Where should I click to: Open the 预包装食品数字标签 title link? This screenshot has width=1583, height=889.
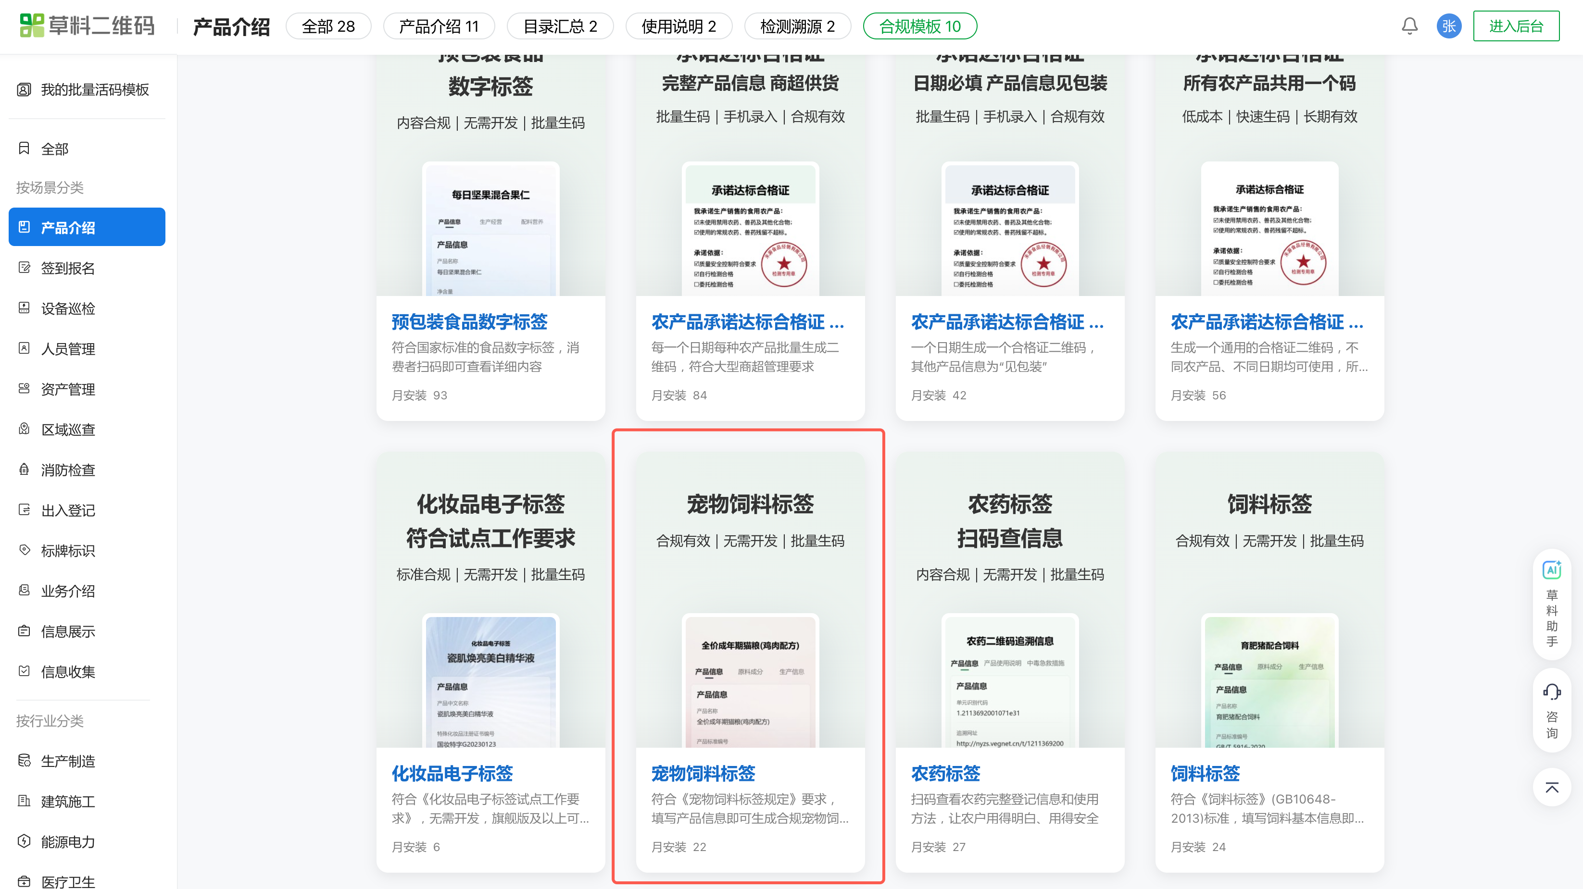469,321
